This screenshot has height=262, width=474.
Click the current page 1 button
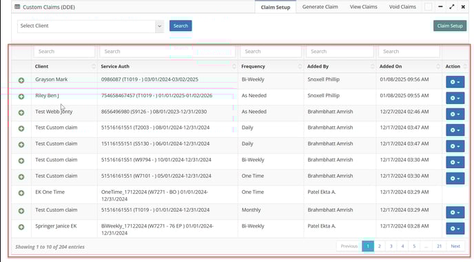(x=368, y=246)
